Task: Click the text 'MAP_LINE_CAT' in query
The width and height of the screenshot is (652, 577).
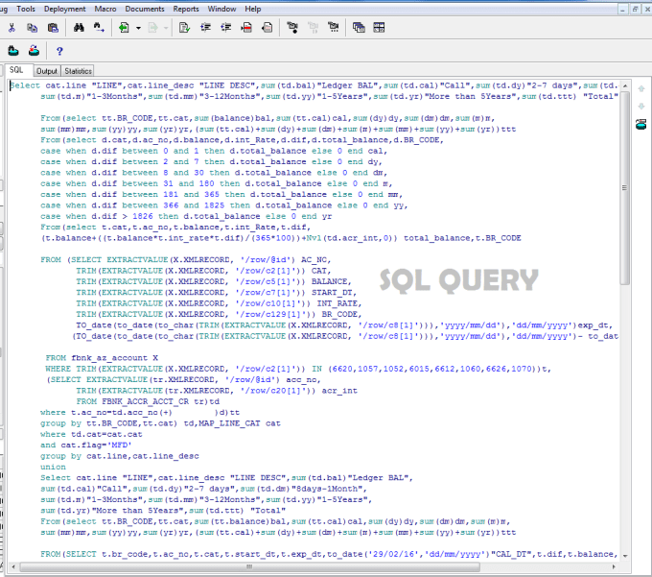Action: pyautogui.click(x=229, y=423)
